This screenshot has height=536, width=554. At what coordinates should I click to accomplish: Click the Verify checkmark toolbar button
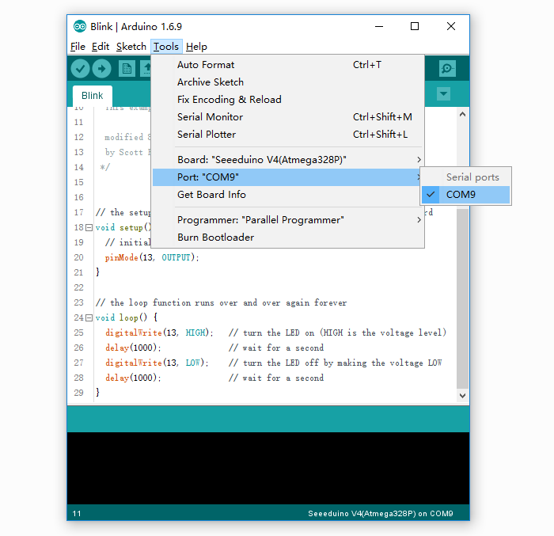80,69
